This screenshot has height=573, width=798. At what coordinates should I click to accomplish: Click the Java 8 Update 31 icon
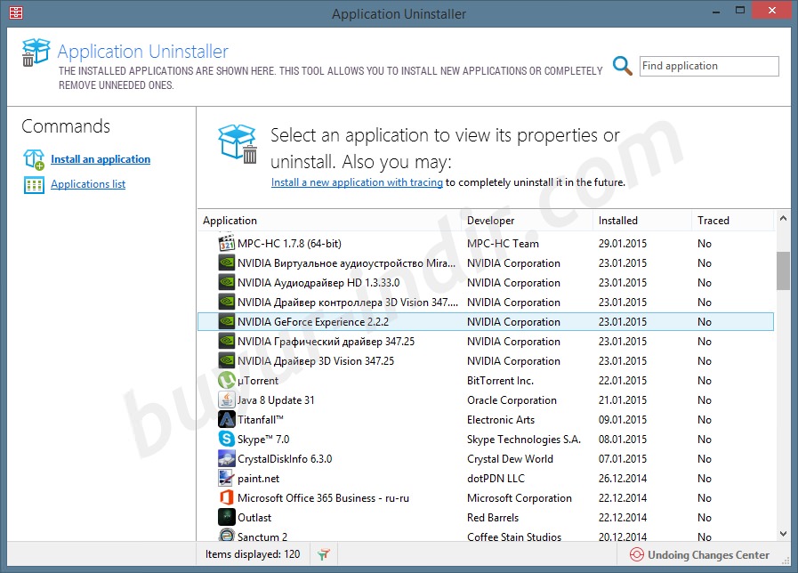point(227,400)
